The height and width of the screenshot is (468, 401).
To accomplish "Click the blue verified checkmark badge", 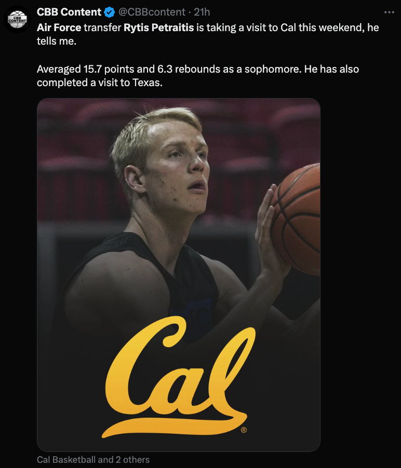I will click(110, 12).
